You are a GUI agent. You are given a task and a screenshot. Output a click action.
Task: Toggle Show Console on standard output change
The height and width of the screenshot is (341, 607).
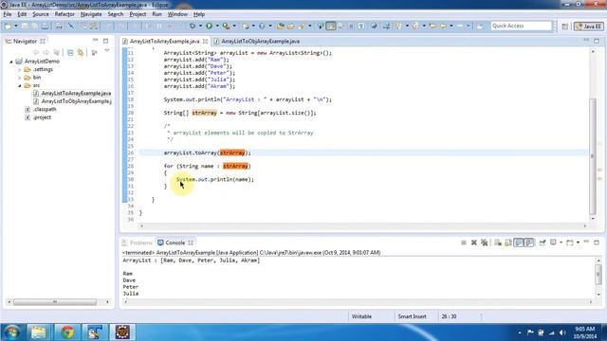[519, 242]
